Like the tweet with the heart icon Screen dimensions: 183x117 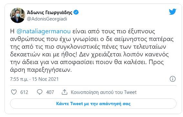tap(14, 92)
